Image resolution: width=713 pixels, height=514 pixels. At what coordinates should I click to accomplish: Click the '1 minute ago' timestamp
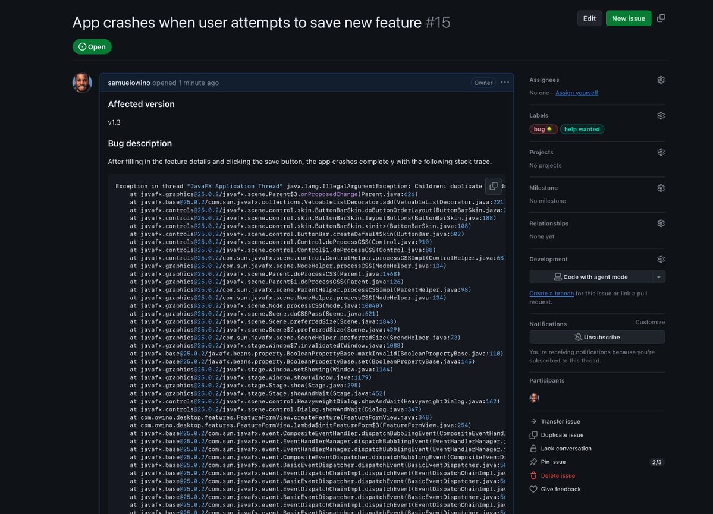pyautogui.click(x=199, y=83)
